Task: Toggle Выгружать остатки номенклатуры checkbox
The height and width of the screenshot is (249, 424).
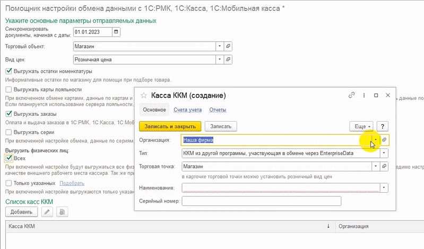Action: click(x=8, y=71)
